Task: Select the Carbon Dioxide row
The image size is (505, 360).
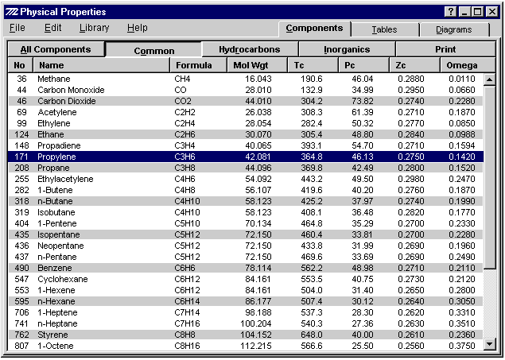Action: [x=246, y=101]
